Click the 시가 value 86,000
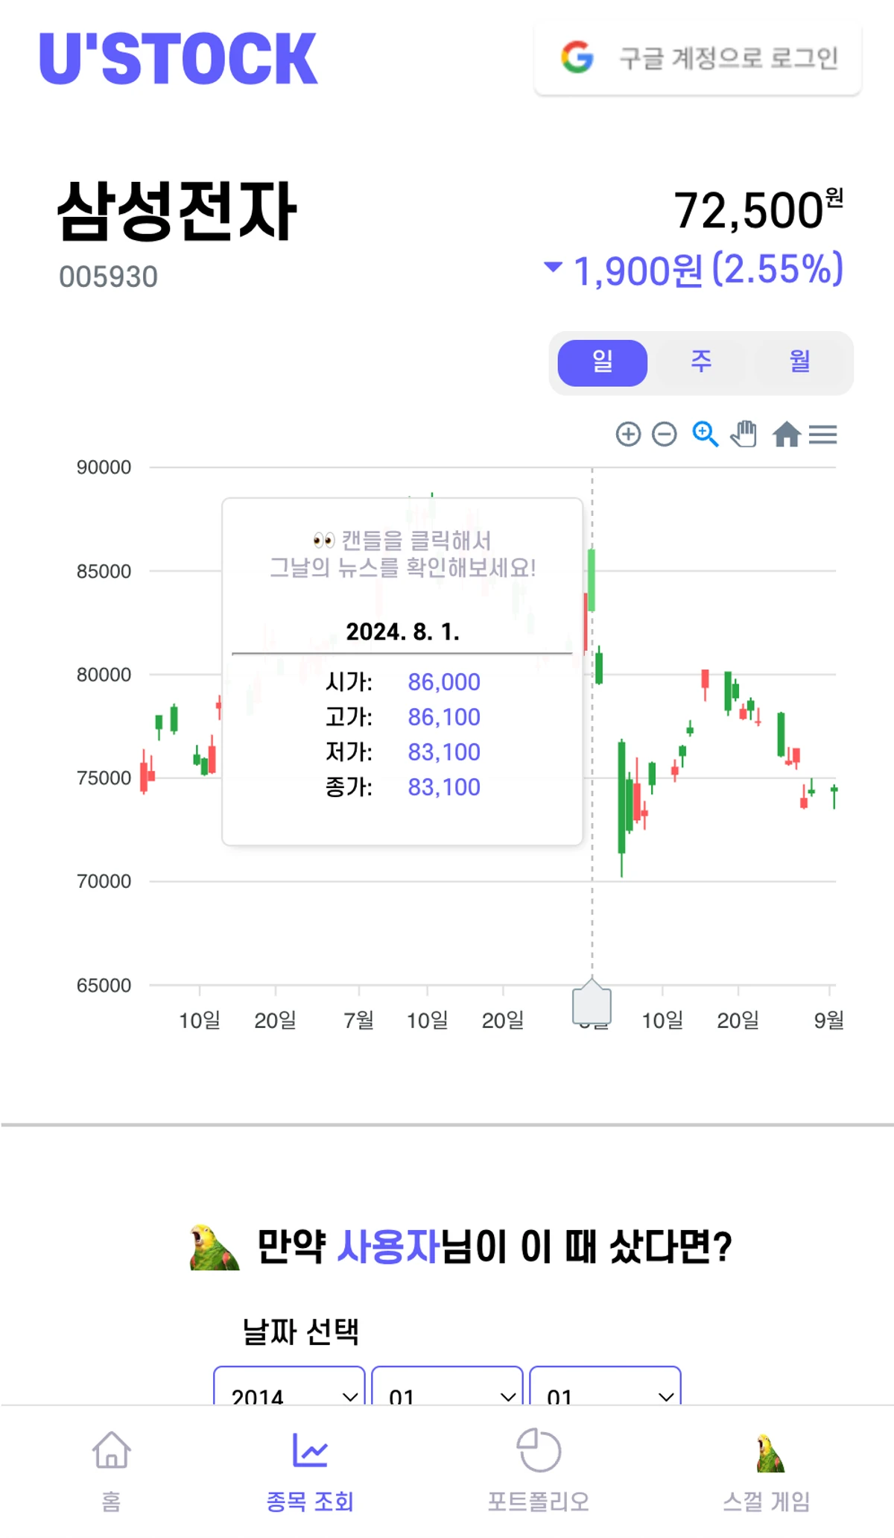Viewport: 894px width, 1538px height. (444, 681)
